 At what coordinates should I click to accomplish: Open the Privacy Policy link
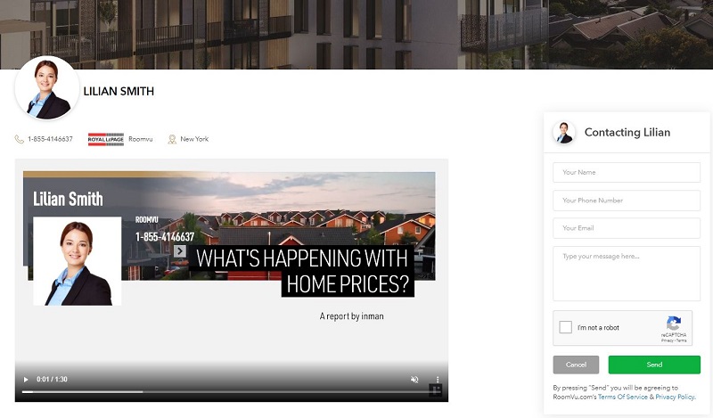coord(675,397)
